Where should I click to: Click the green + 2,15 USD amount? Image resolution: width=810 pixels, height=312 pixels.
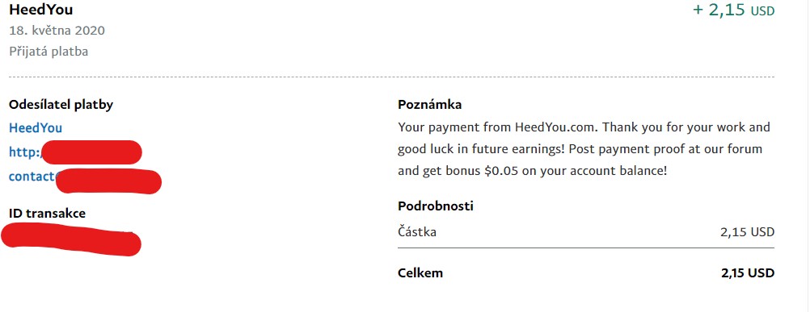point(733,10)
